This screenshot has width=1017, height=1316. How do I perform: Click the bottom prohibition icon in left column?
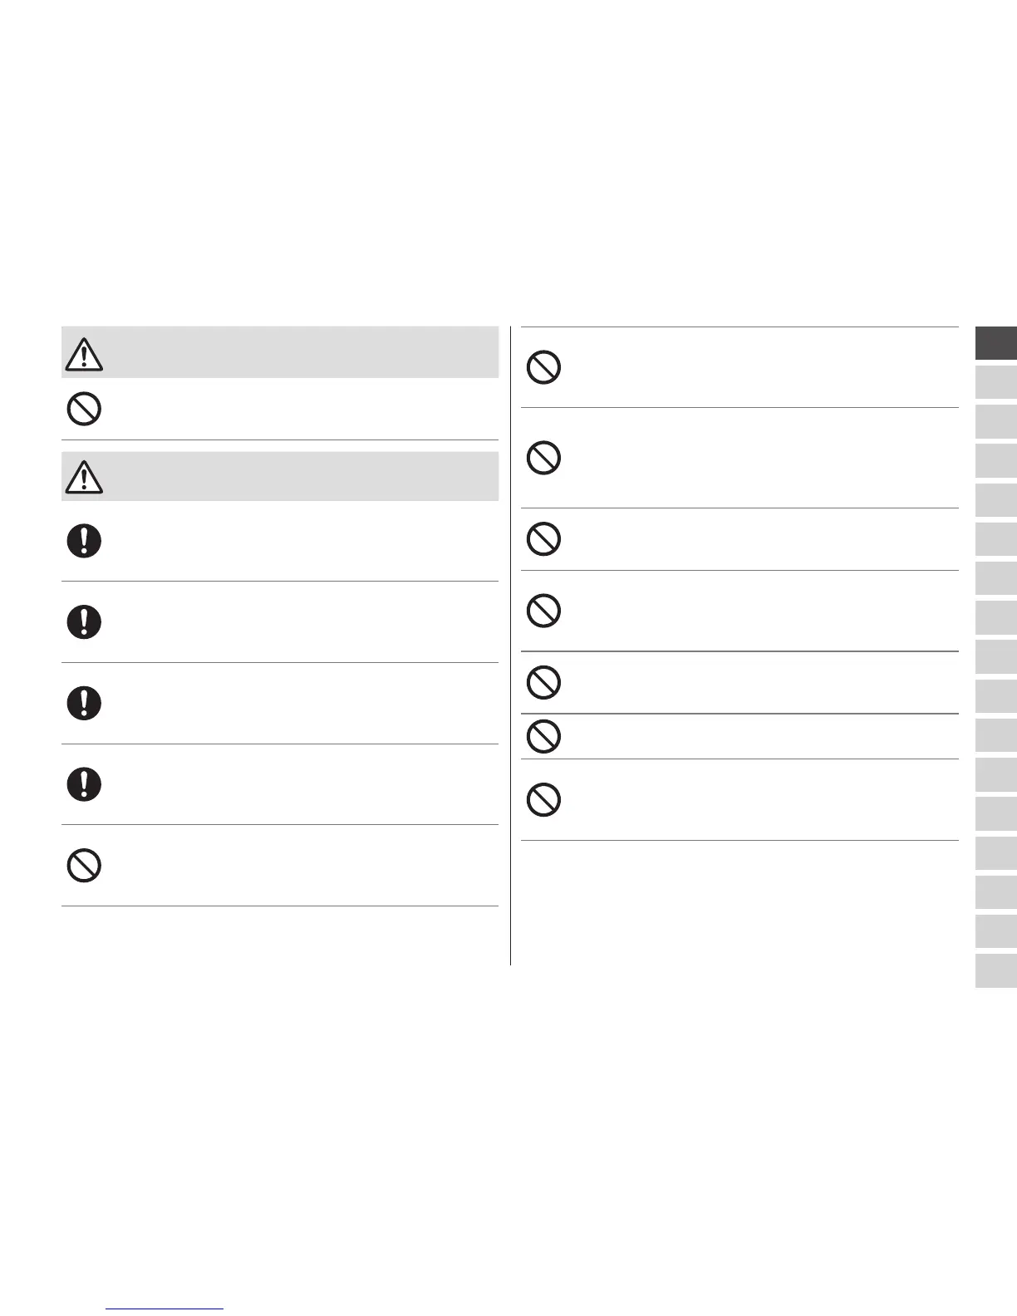[x=83, y=866]
